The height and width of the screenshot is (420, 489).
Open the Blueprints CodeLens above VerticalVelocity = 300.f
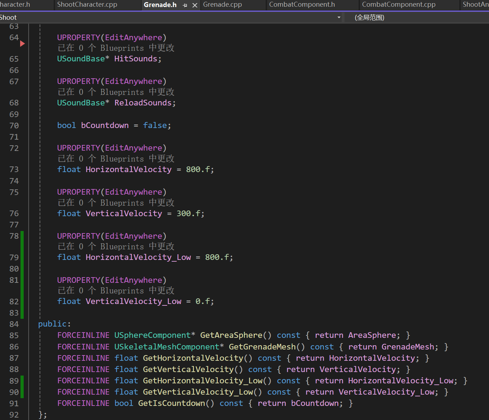(x=116, y=203)
